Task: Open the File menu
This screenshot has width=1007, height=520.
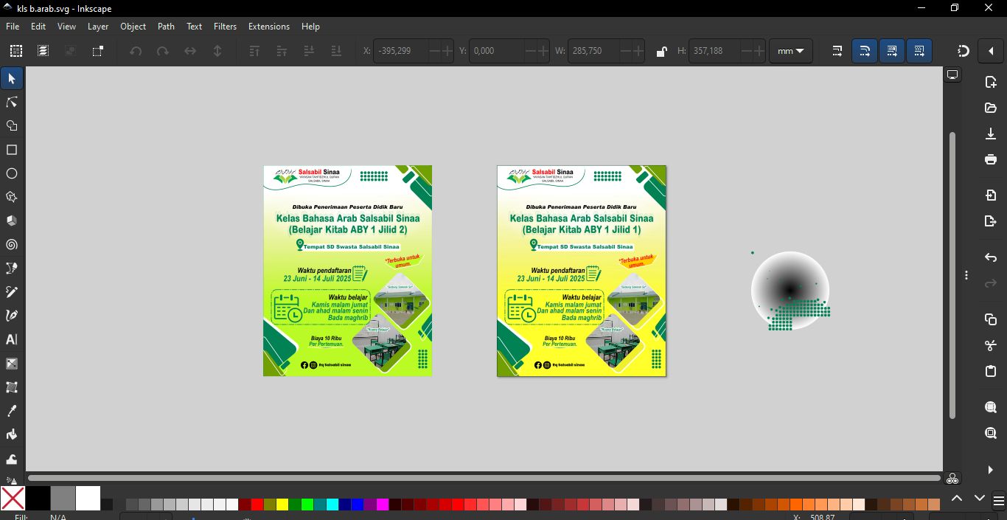Action: pos(13,26)
